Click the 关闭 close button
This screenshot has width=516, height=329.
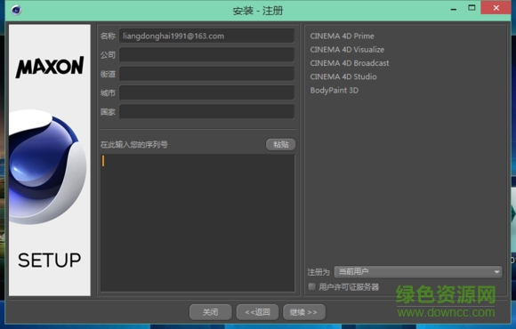pyautogui.click(x=211, y=312)
